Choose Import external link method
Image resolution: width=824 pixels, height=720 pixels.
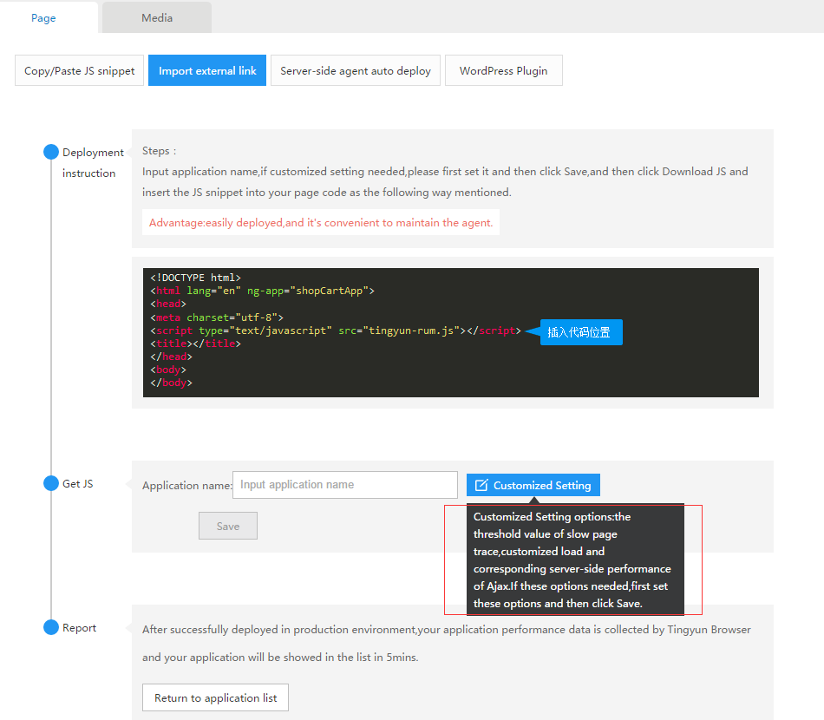point(207,71)
